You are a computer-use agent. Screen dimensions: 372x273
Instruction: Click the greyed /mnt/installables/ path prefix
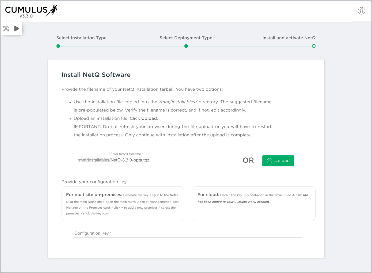click(x=94, y=160)
